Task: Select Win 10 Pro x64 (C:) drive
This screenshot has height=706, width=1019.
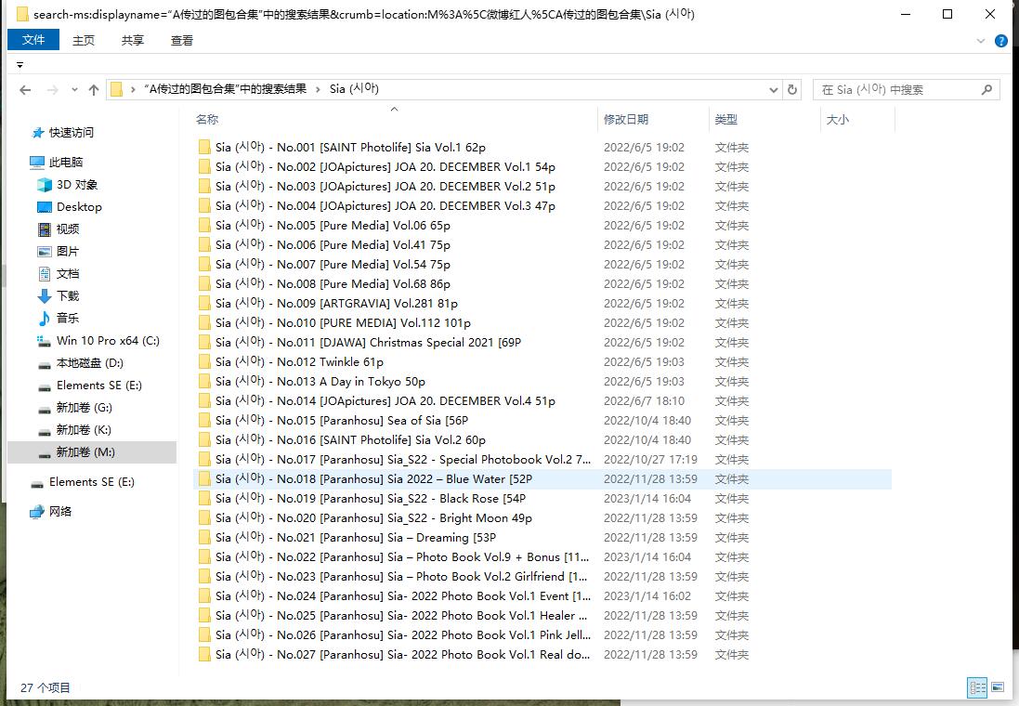Action: point(108,341)
